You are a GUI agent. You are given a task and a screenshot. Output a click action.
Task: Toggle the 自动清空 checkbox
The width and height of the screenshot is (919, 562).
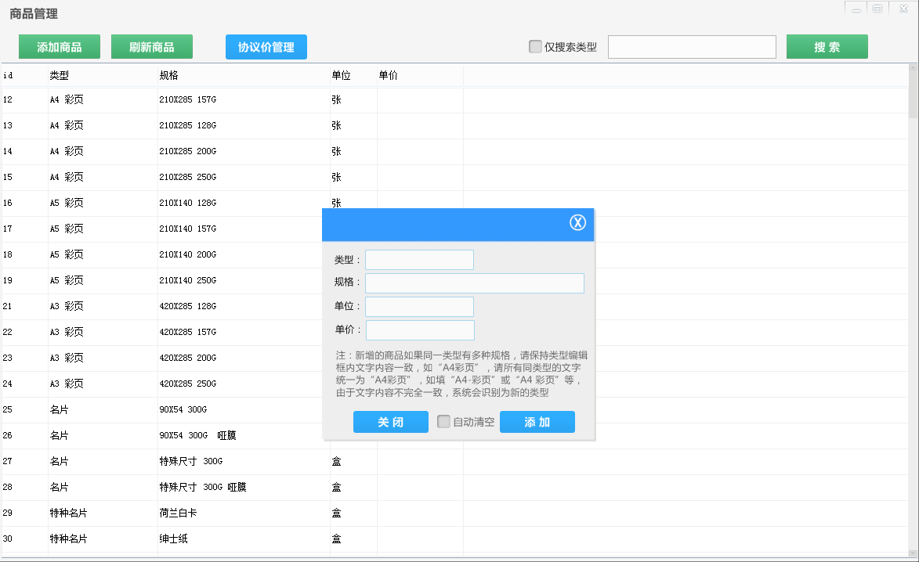pos(444,422)
